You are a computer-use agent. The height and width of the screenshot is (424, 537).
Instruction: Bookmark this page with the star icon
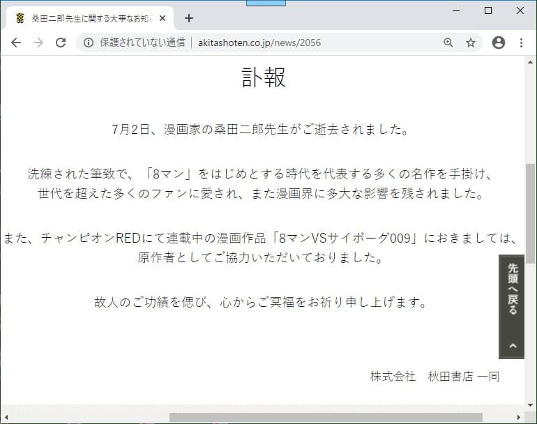click(x=471, y=43)
